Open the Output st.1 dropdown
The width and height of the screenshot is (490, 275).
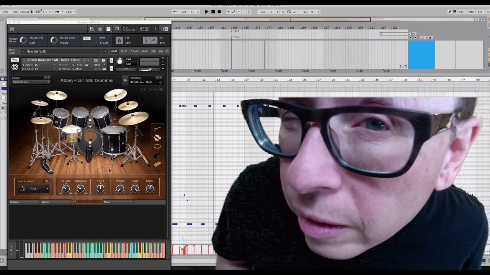pos(39,65)
